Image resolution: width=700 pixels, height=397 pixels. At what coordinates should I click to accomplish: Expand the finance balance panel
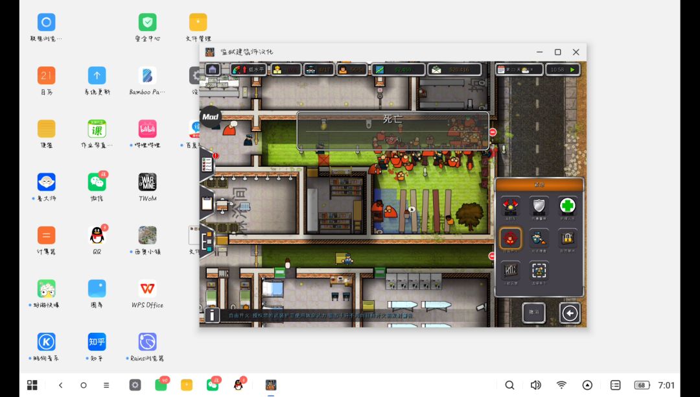(x=397, y=69)
